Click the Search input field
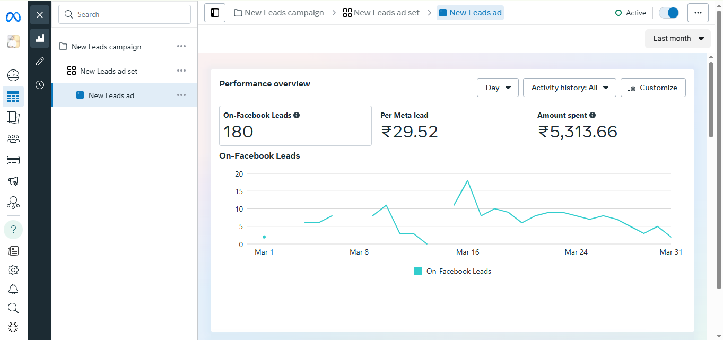723x340 pixels. tap(125, 14)
